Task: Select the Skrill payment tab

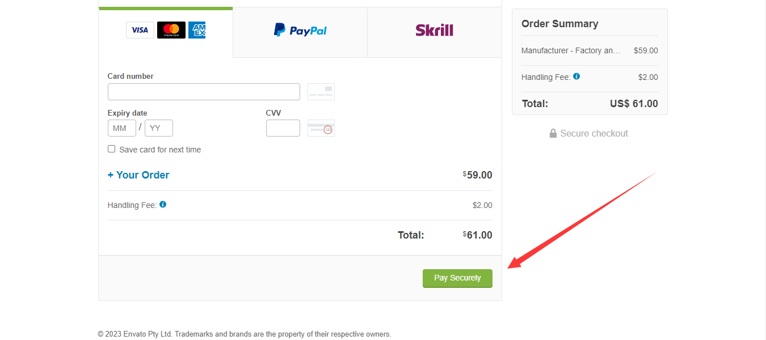Action: [434, 31]
